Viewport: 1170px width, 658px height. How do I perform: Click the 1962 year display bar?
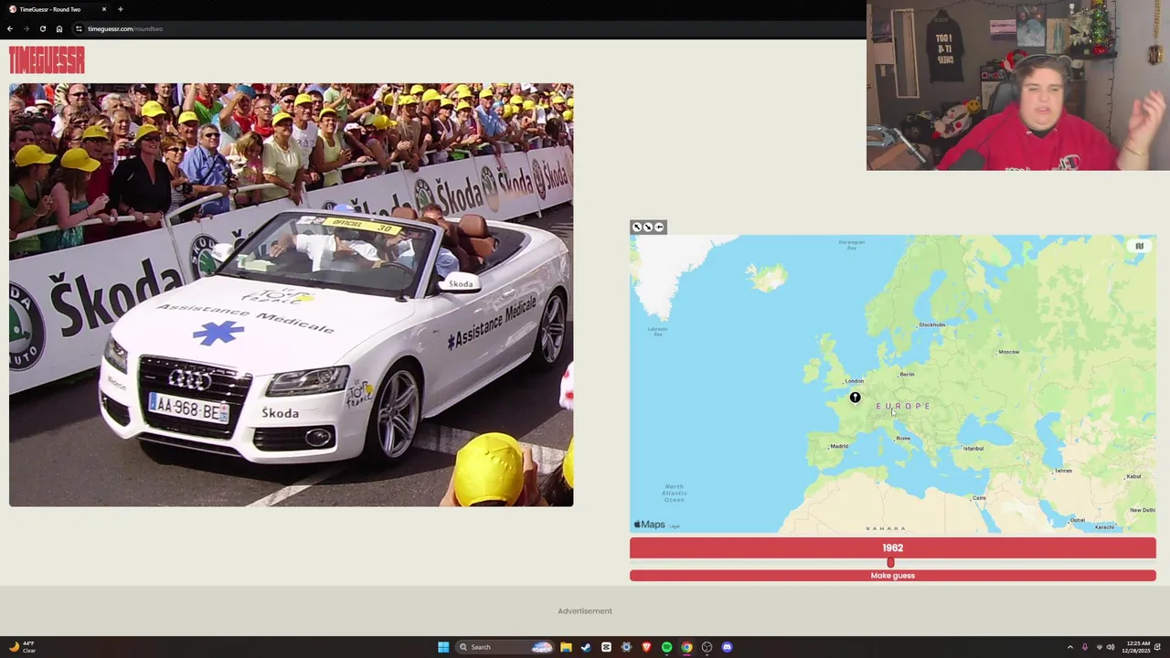(892, 548)
